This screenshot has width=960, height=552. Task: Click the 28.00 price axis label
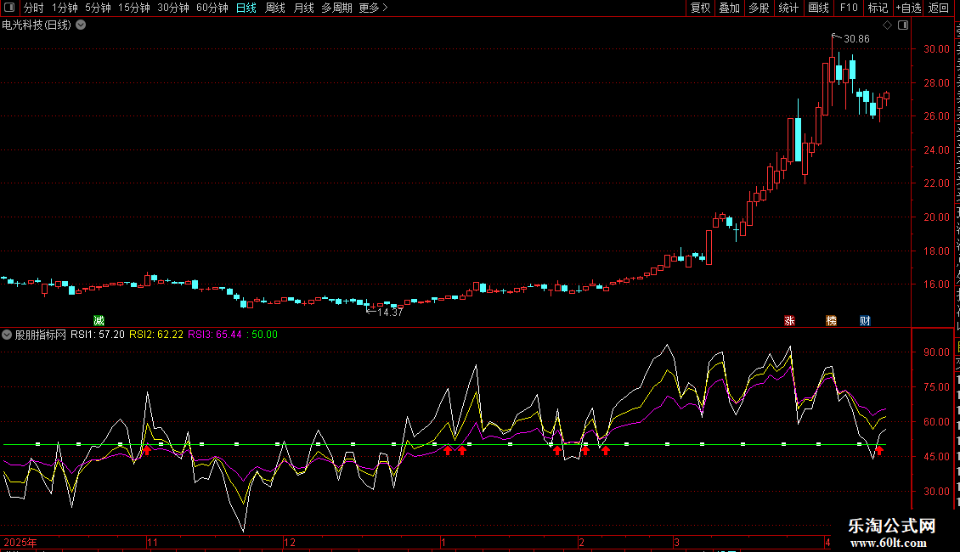[937, 83]
